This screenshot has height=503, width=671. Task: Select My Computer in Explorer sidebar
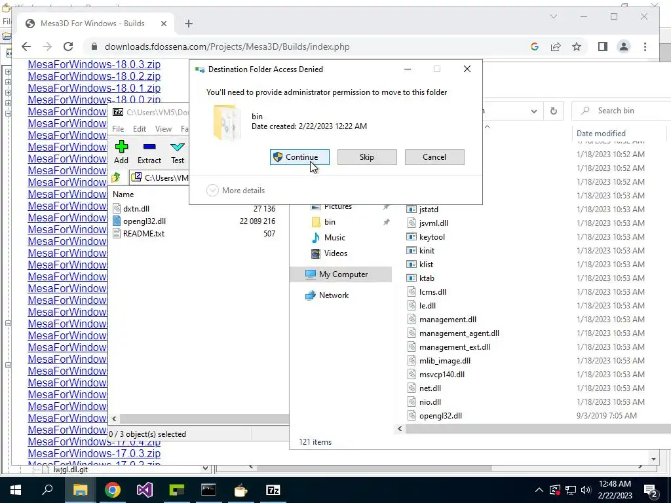pyautogui.click(x=341, y=274)
